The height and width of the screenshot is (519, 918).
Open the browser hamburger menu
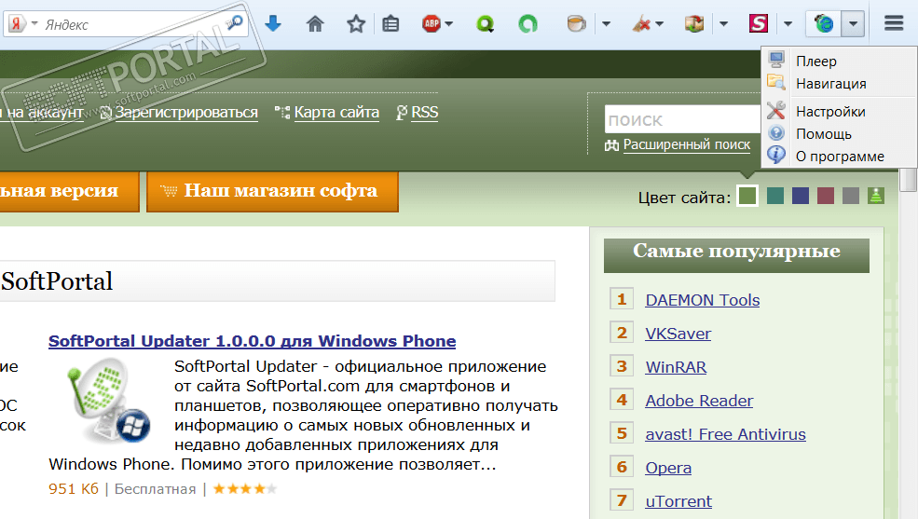tap(894, 23)
